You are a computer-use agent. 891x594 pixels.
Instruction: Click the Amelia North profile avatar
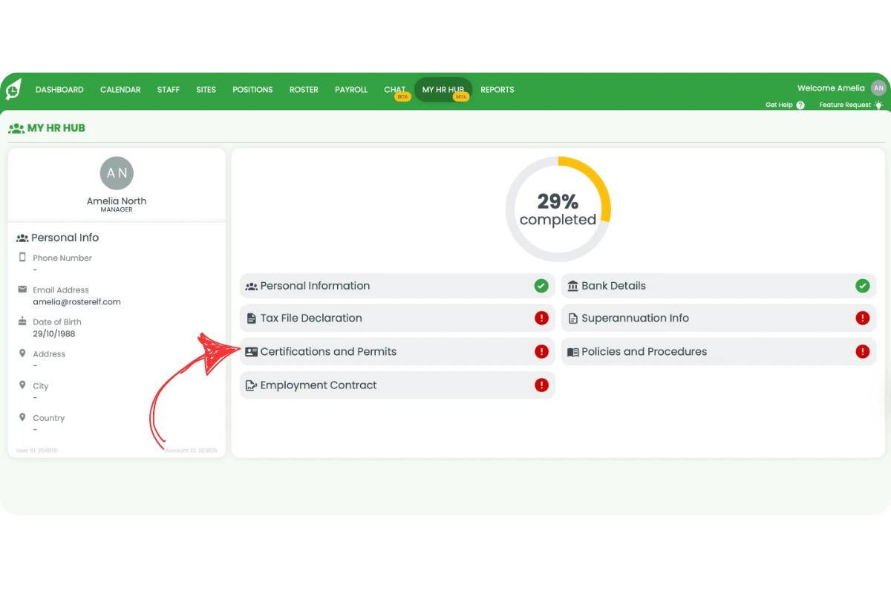coord(117,173)
